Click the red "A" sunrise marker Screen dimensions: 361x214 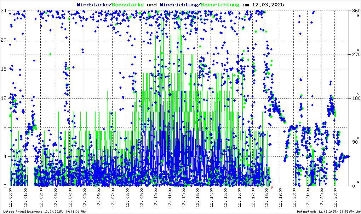coord(109,187)
